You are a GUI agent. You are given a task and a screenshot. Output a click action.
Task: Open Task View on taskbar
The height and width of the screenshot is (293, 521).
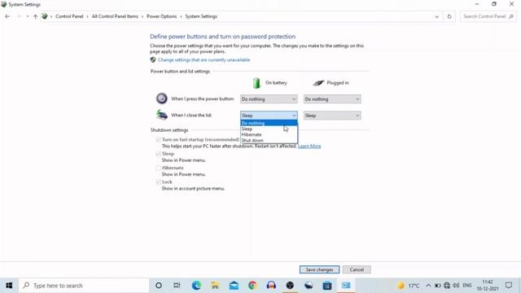click(x=177, y=286)
